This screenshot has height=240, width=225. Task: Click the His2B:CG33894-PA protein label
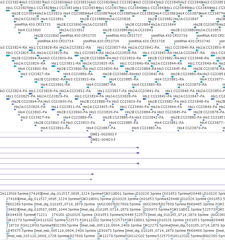coord(27,102)
